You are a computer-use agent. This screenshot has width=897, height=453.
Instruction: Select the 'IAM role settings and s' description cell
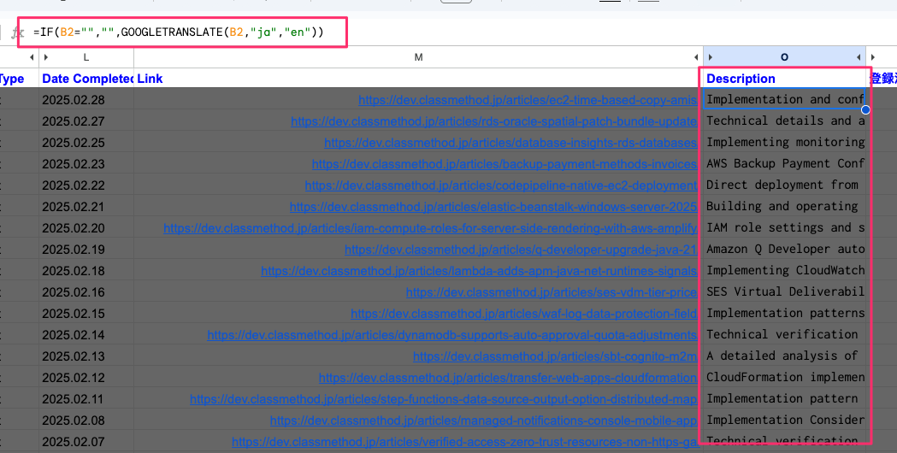784,227
